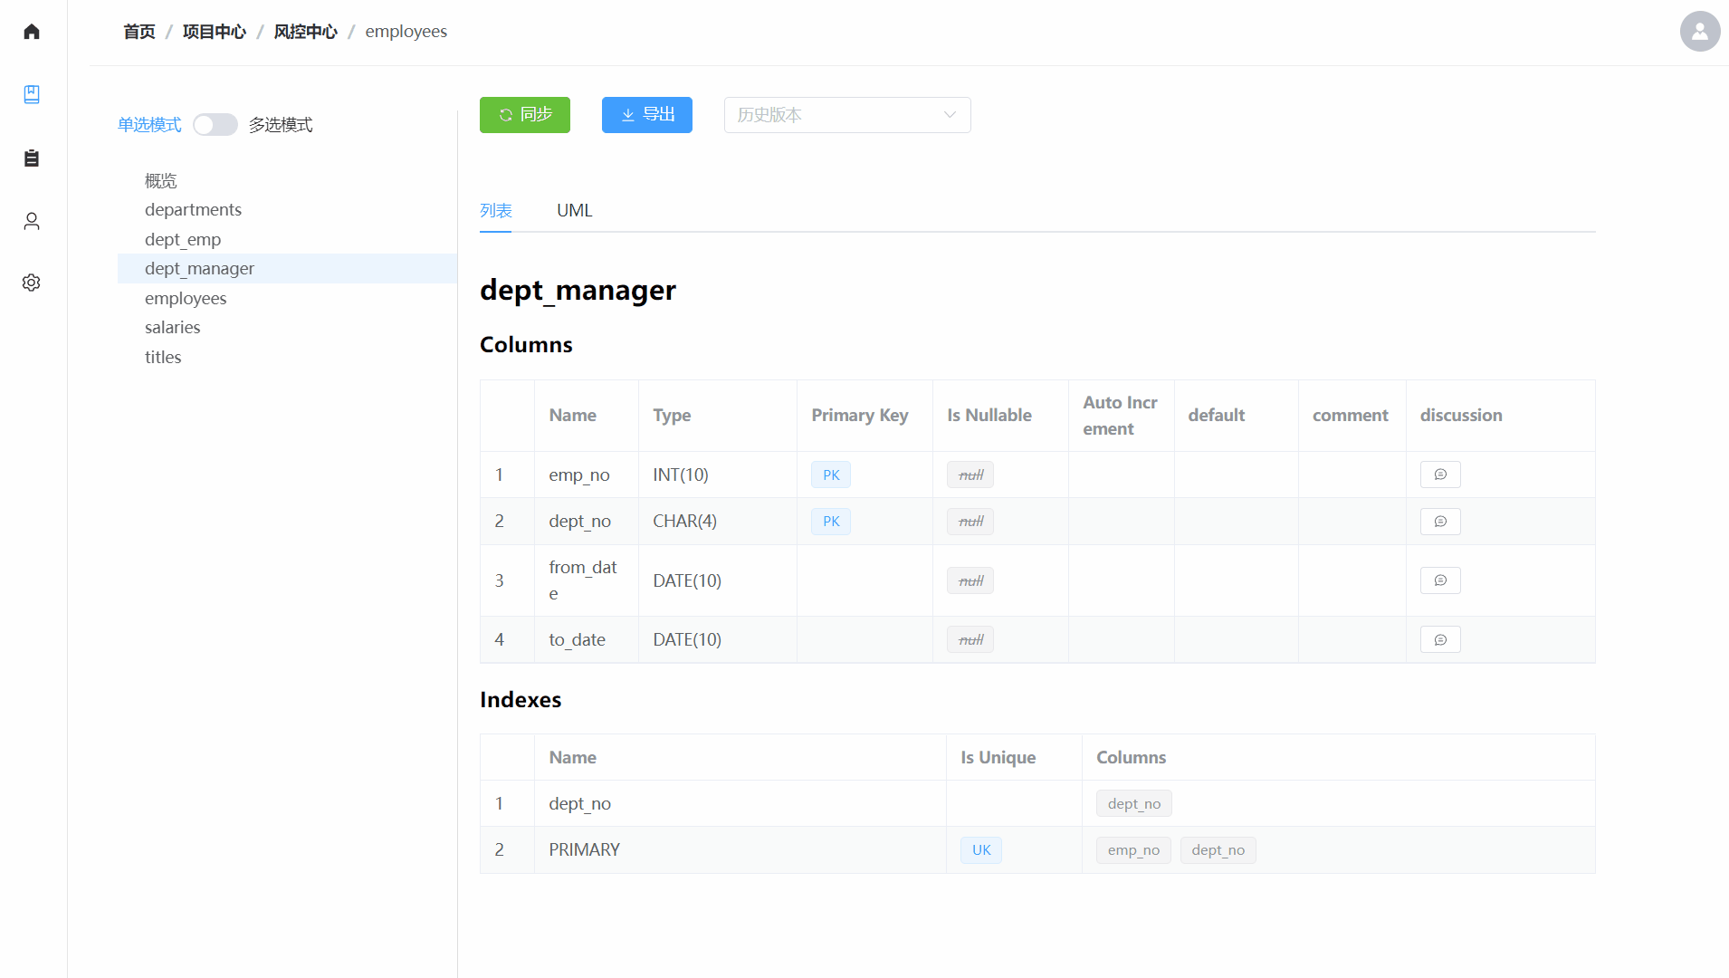Open discussion for from_date column
Image resolution: width=1729 pixels, height=978 pixels.
coord(1439,580)
